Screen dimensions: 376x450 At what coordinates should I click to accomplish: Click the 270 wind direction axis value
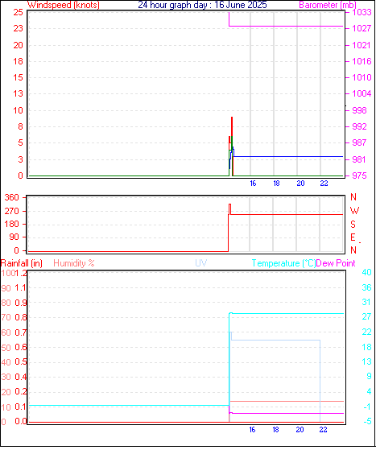click(11, 211)
